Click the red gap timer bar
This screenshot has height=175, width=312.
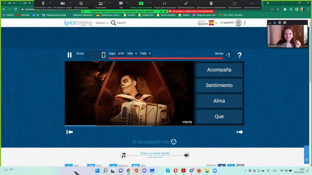click(x=166, y=58)
